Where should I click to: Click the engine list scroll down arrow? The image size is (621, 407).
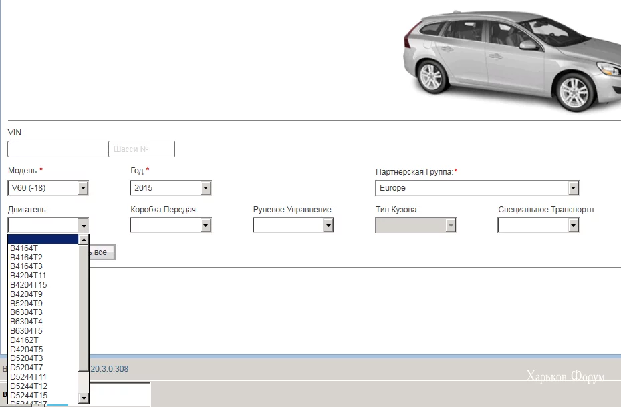click(84, 398)
